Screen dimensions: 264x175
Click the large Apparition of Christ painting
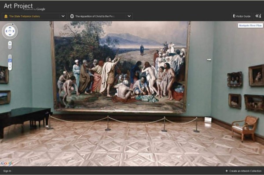click(120, 67)
